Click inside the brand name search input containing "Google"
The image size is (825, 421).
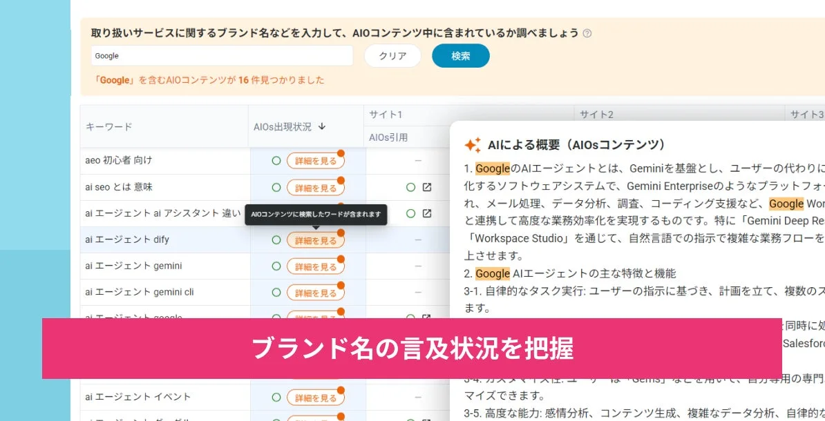tap(221, 55)
